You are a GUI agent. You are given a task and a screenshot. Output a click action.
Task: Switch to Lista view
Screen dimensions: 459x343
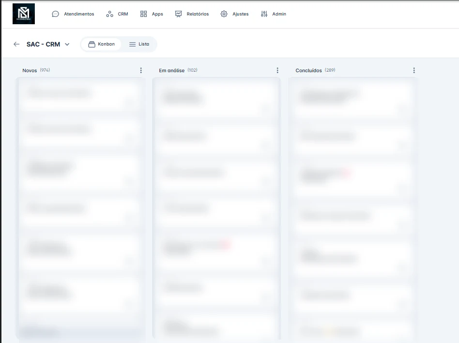pos(139,44)
